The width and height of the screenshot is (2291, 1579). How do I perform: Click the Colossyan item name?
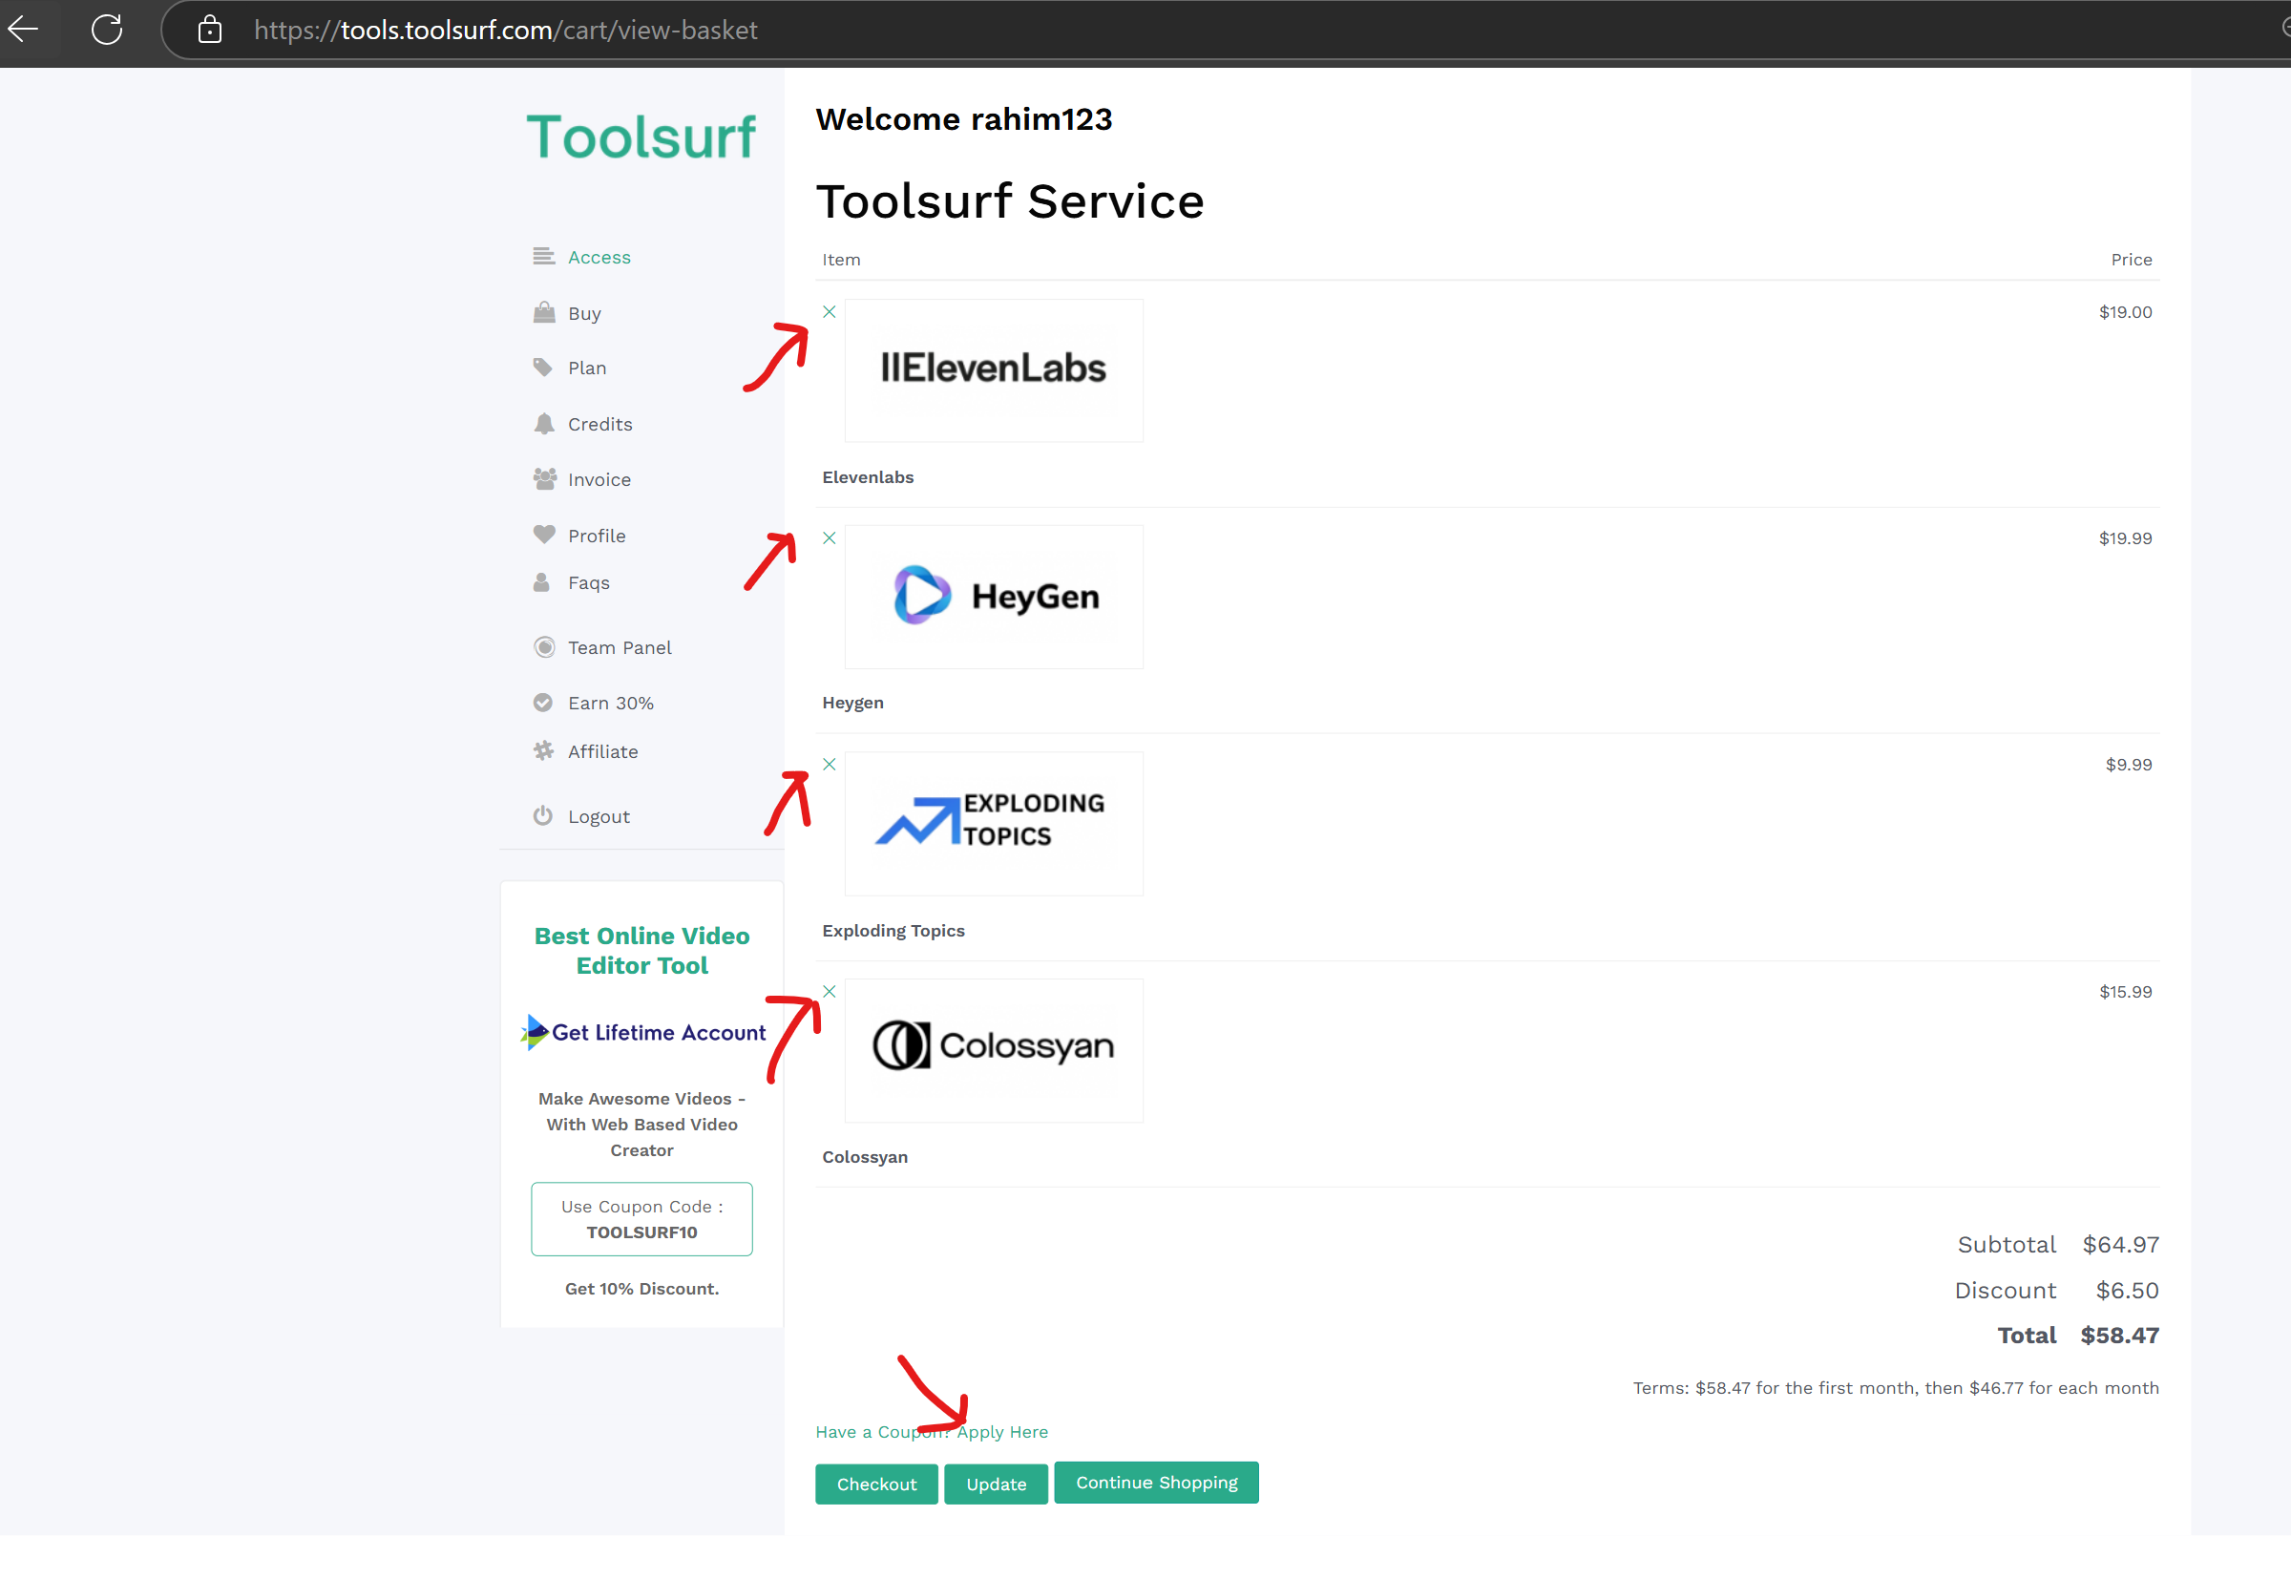[865, 1156]
